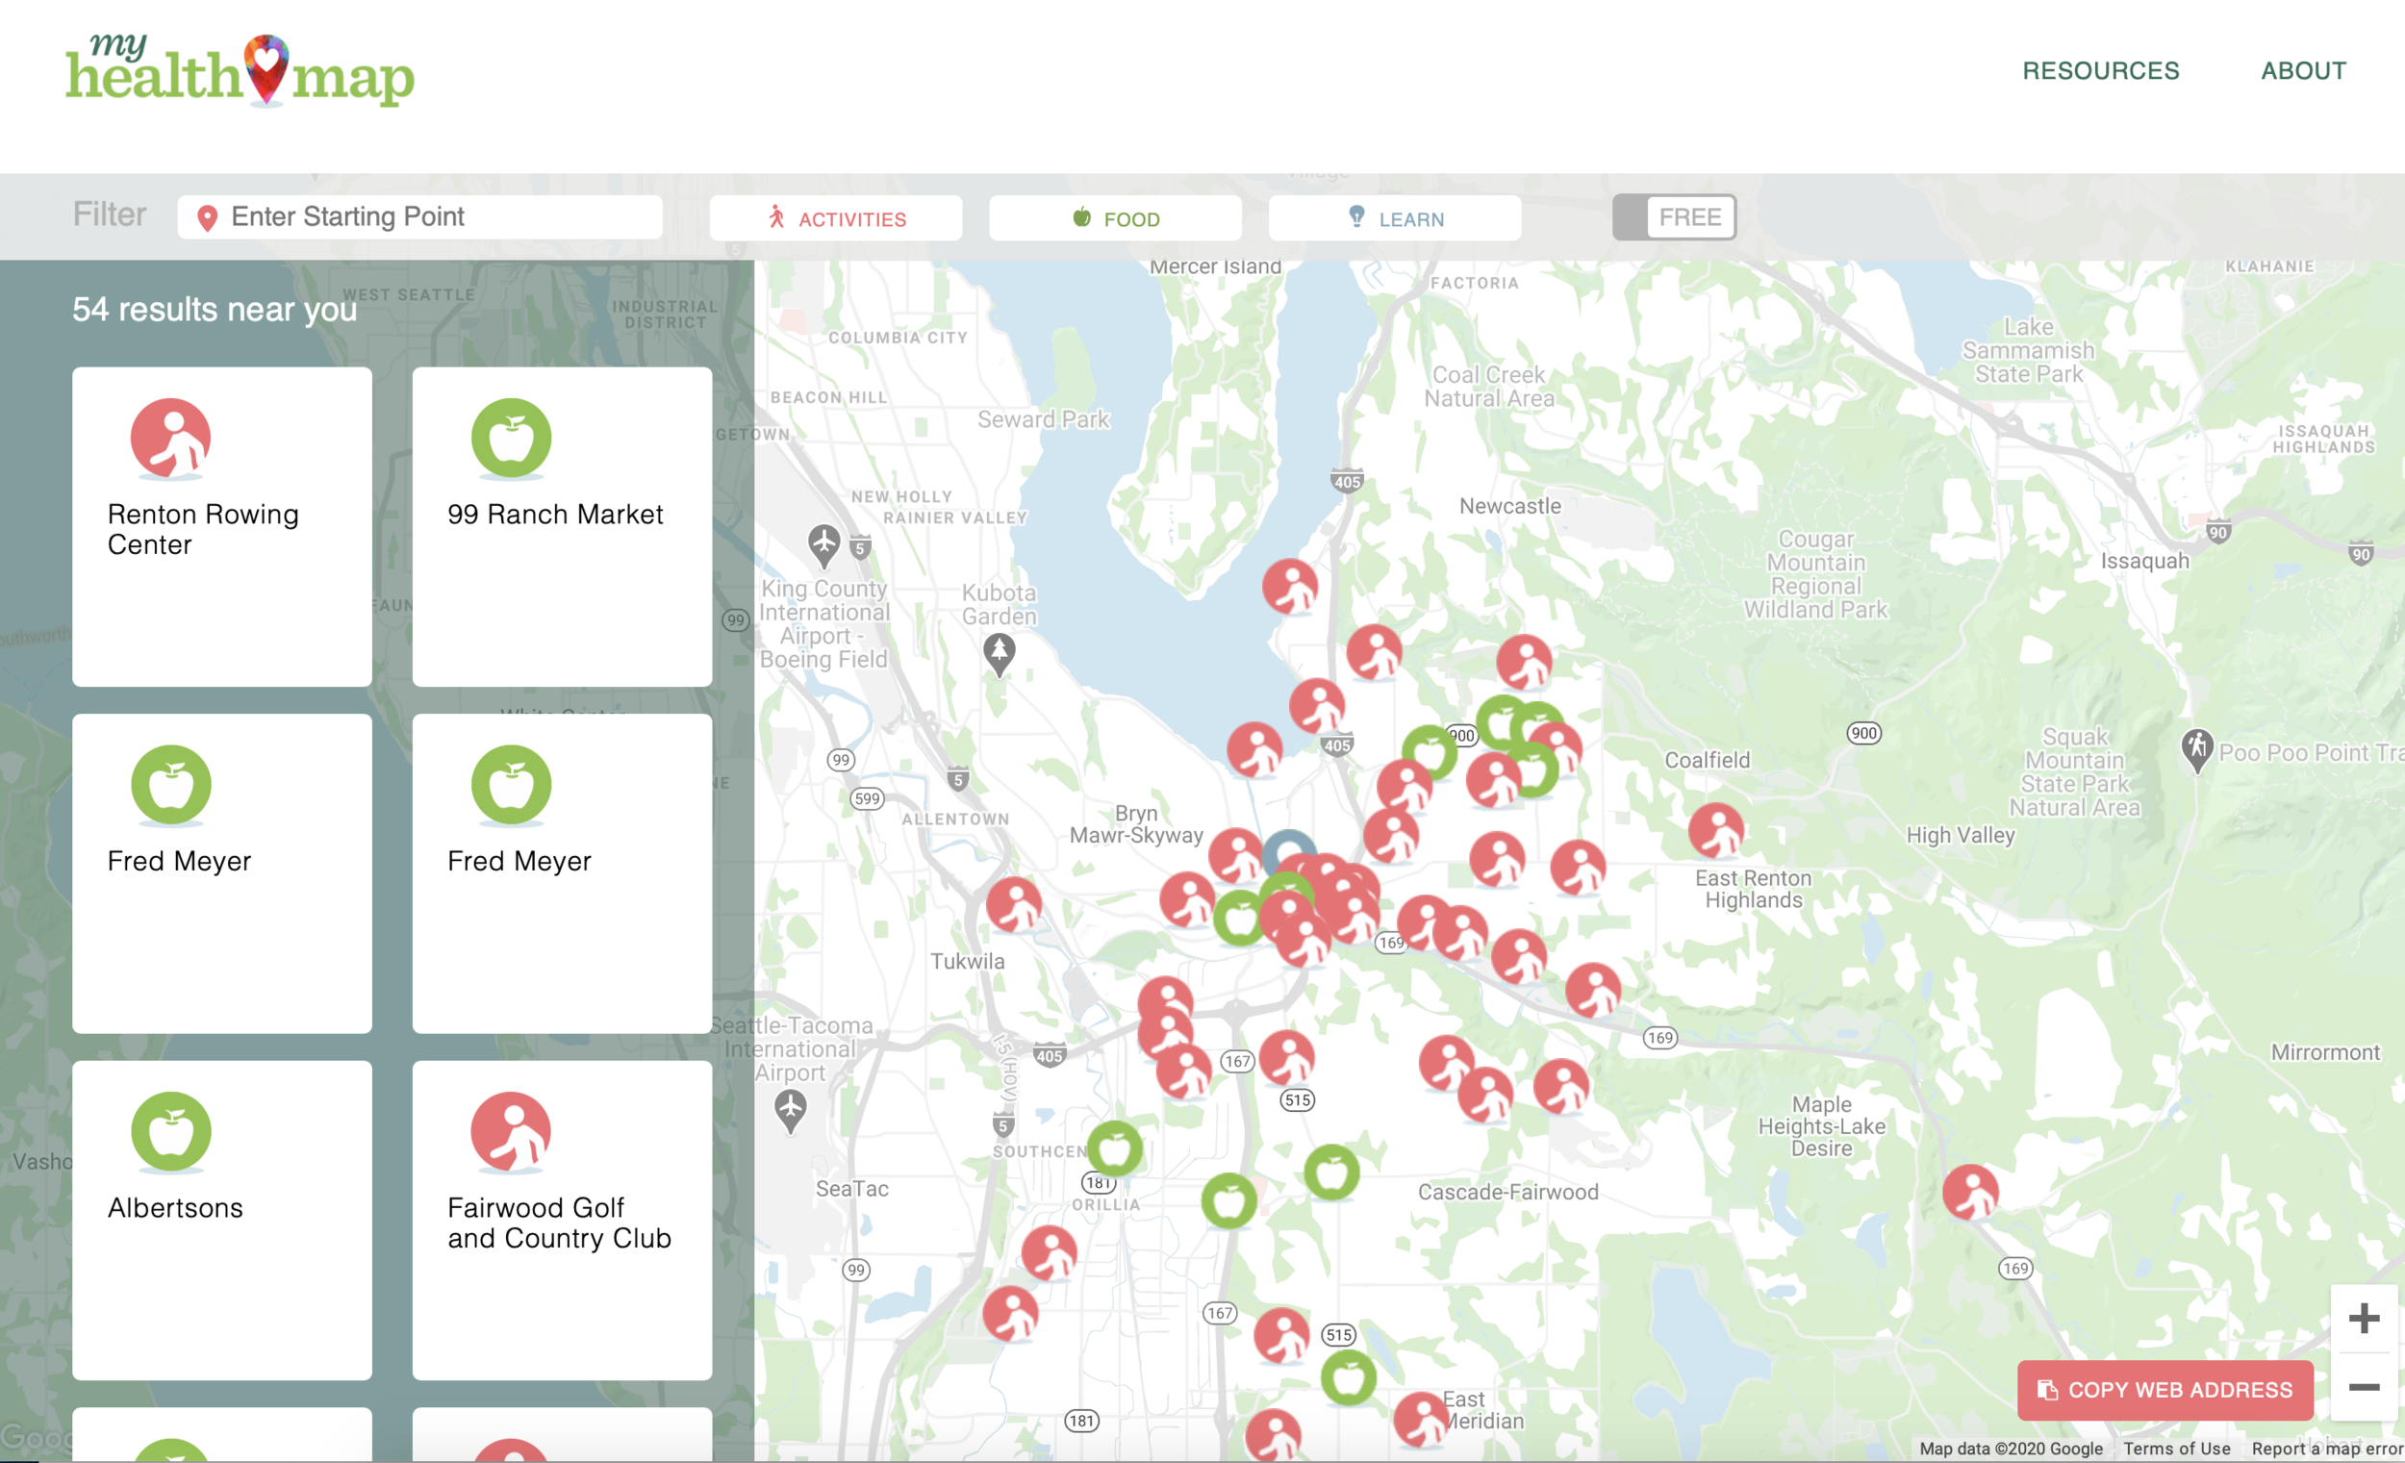The image size is (2405, 1463).
Task: Select the activity marker northwest of Tukwila
Action: pyautogui.click(x=1014, y=904)
